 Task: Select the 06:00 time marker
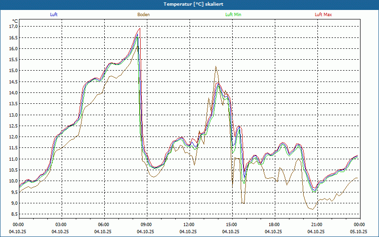(x=104, y=225)
